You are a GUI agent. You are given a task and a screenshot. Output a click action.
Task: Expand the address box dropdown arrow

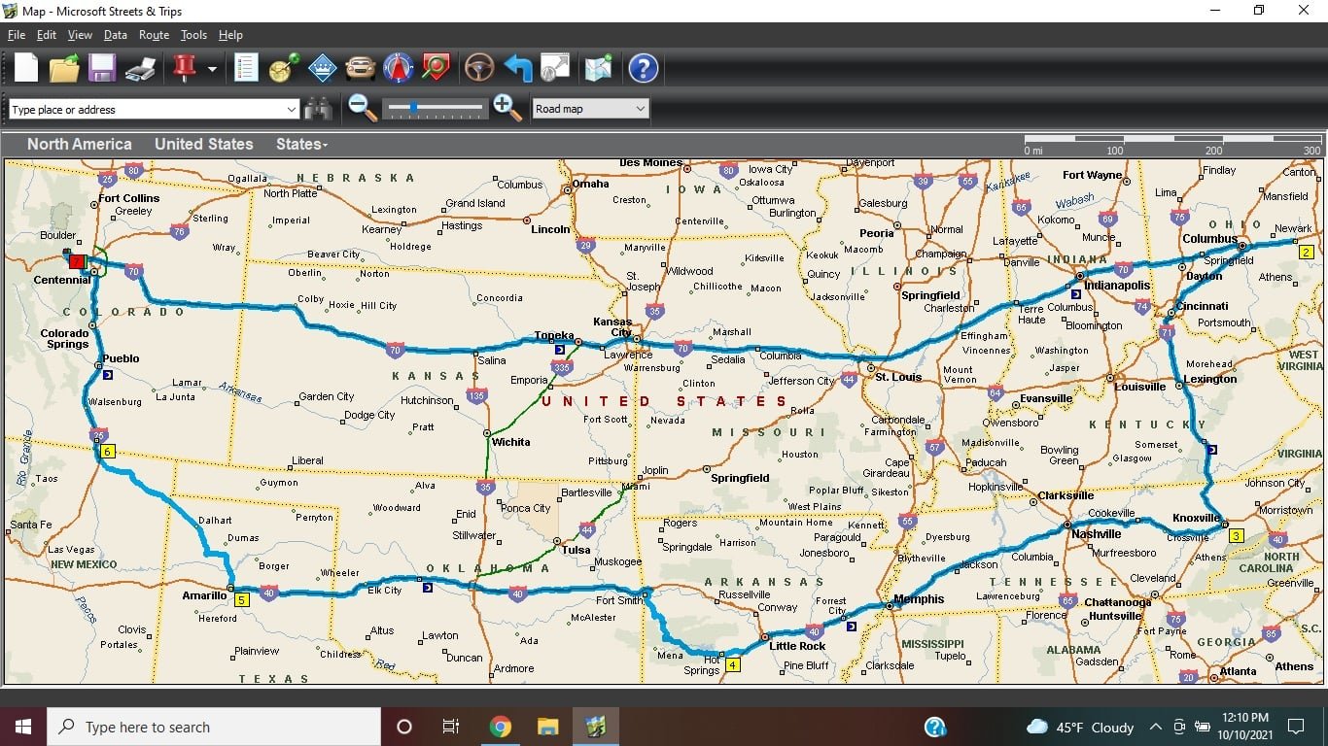click(292, 110)
